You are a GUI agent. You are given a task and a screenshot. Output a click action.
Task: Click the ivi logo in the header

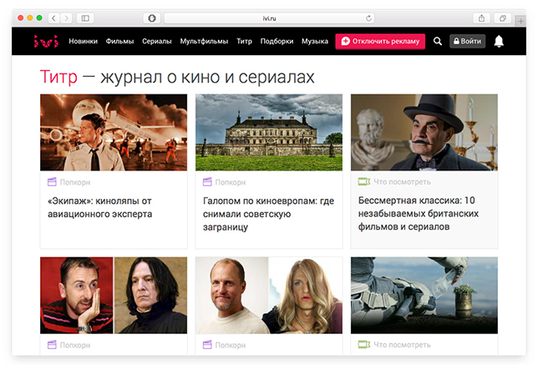click(46, 41)
